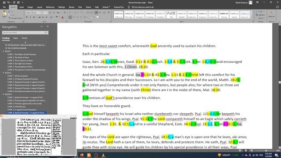Image resolution: width=281 pixels, height=158 pixels.
Task: Toggle center alignment
Action: point(74,17)
